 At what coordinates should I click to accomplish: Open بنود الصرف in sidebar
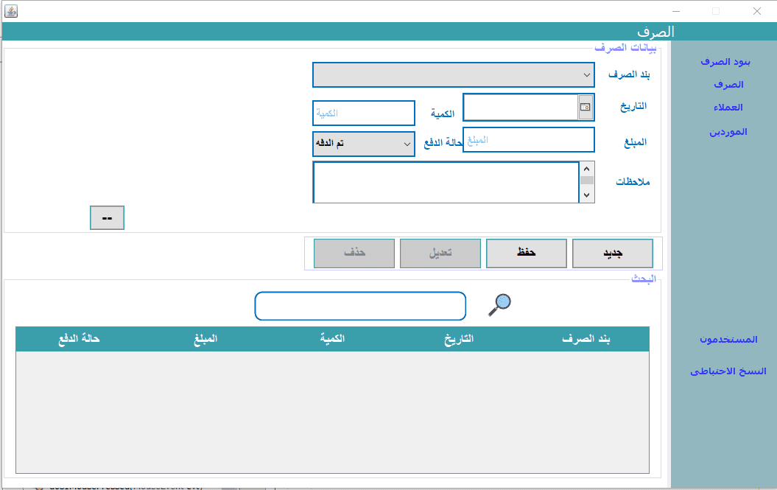pyautogui.click(x=725, y=61)
